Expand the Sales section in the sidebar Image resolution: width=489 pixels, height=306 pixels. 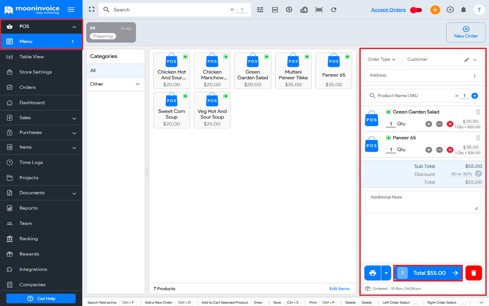click(41, 118)
